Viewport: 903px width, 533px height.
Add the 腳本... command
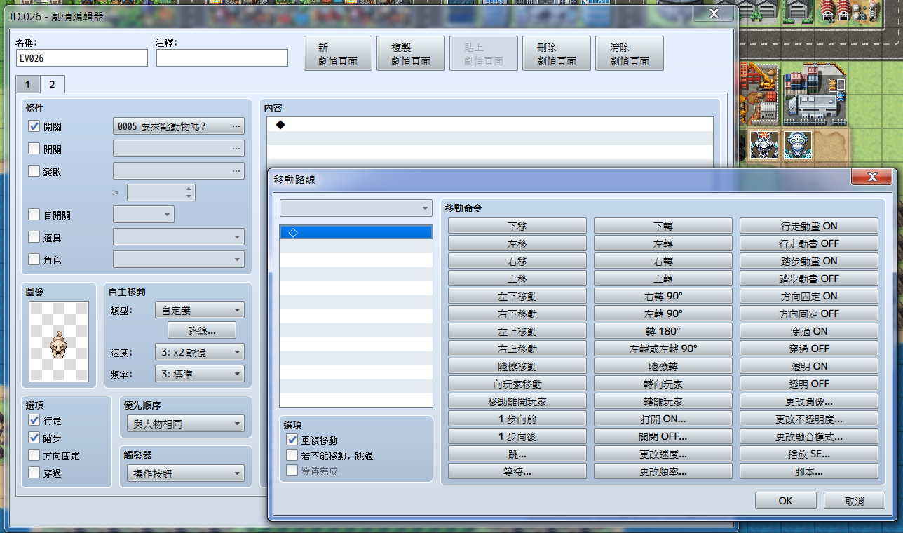809,471
